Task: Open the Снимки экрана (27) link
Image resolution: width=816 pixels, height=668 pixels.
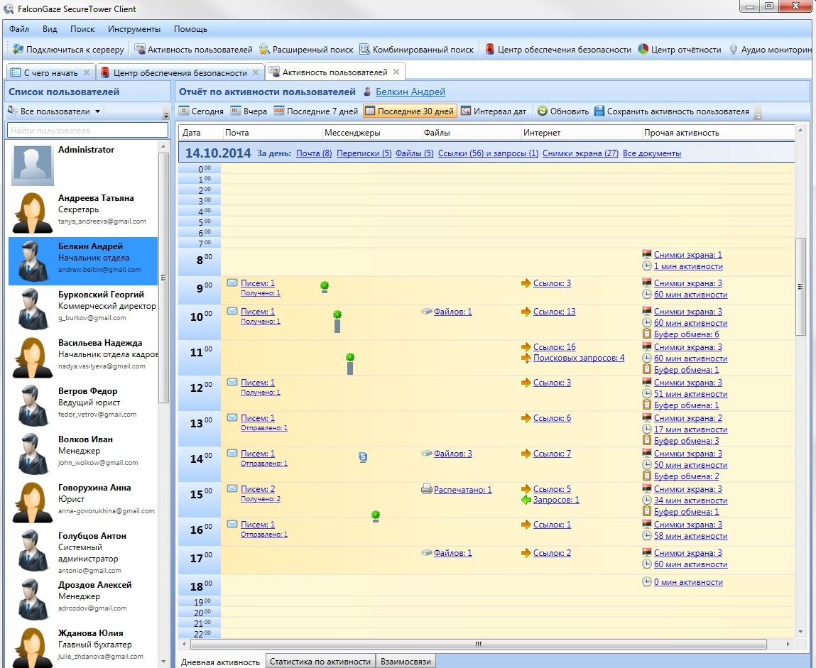Action: (x=580, y=153)
